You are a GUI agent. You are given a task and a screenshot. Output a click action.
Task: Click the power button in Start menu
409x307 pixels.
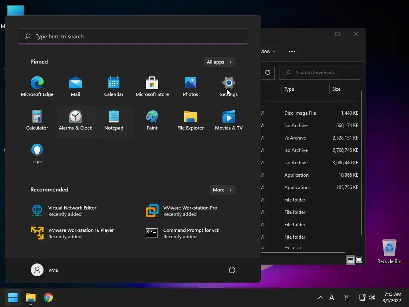pyautogui.click(x=232, y=270)
